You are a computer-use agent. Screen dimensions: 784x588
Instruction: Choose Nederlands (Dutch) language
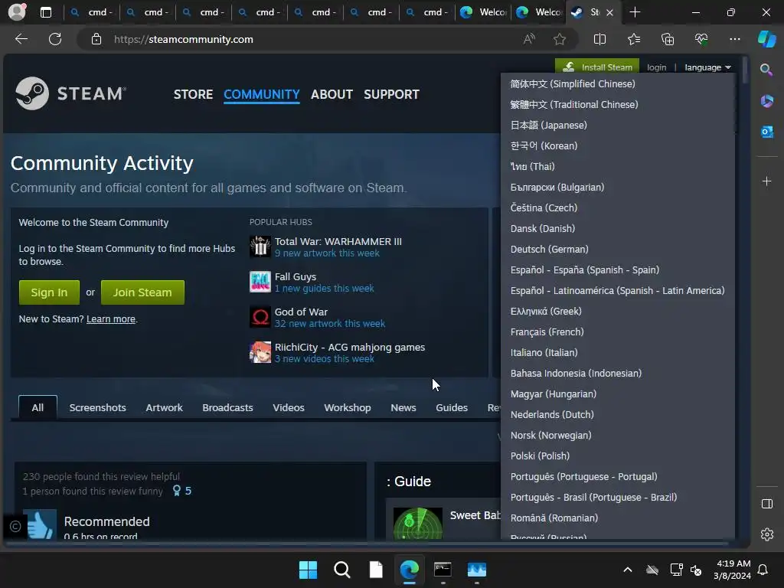click(618, 414)
